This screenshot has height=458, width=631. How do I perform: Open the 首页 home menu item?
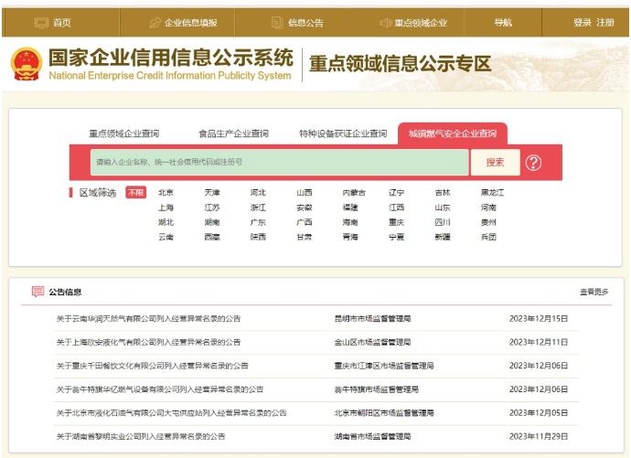pos(53,23)
